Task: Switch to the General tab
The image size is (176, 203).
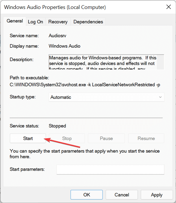Action: (15, 21)
